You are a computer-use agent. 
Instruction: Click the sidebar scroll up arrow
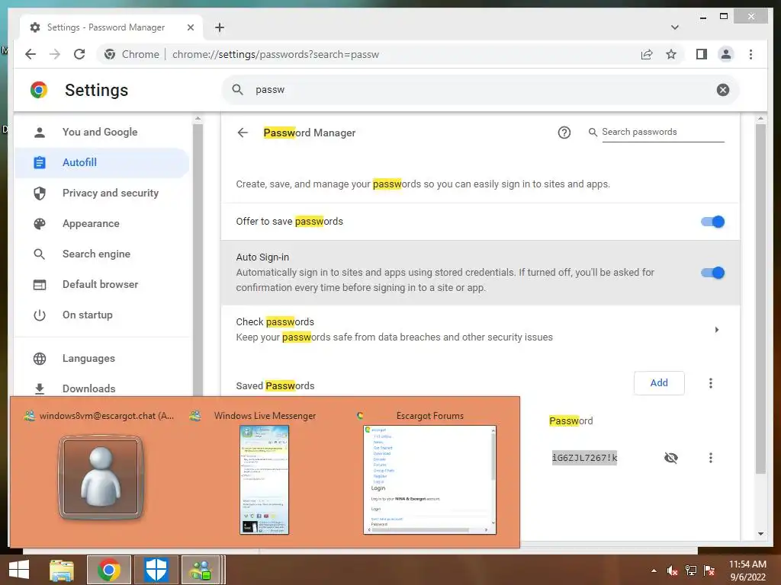tap(198, 118)
